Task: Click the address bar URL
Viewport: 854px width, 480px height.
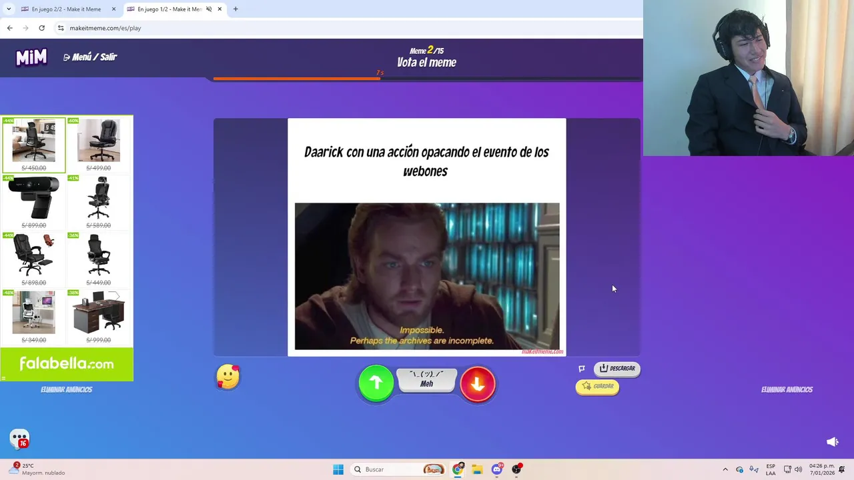Action: tap(105, 28)
